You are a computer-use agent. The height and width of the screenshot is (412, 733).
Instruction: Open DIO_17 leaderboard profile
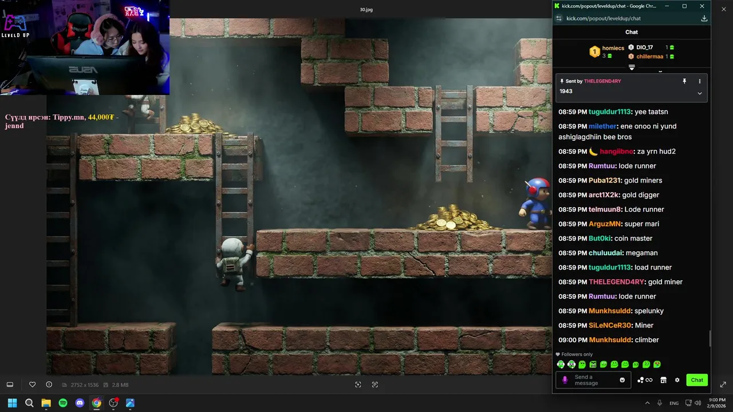coord(644,47)
